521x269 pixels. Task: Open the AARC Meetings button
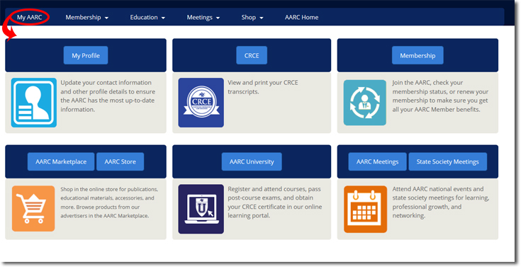[377, 161]
